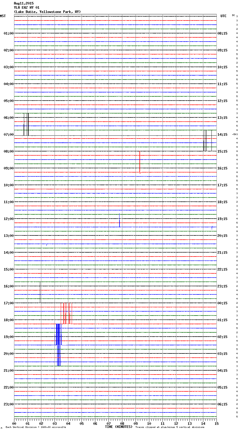Select the 05:00 MST row label

[x=9, y=101]
